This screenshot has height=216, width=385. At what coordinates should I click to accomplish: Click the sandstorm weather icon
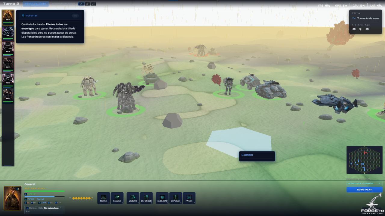click(x=354, y=18)
